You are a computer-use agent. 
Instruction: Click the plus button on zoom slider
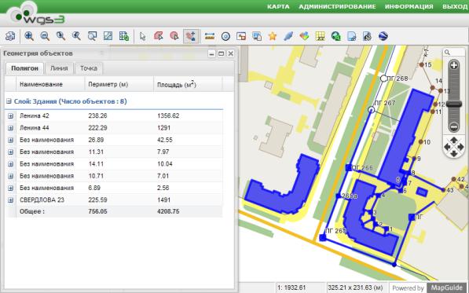pos(454,65)
